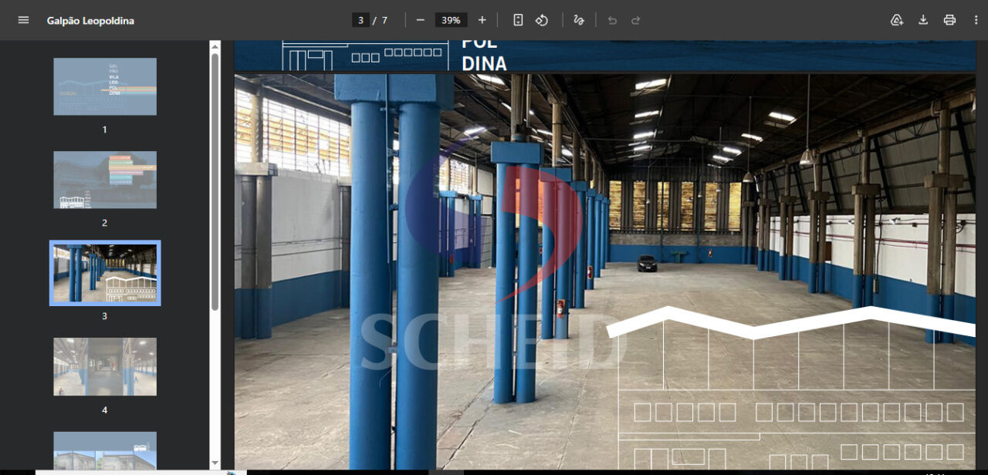
Task: Click the 39% zoom level field
Action: pos(452,20)
